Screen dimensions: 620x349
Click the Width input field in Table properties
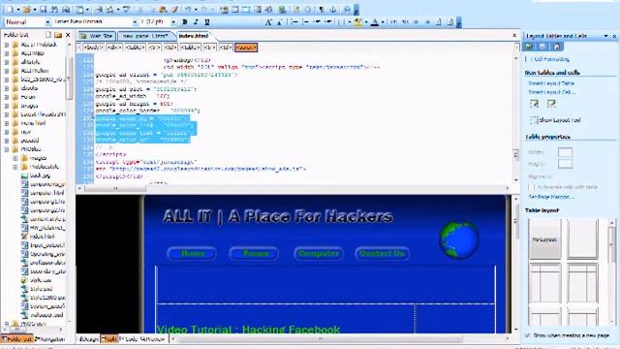tap(565, 152)
